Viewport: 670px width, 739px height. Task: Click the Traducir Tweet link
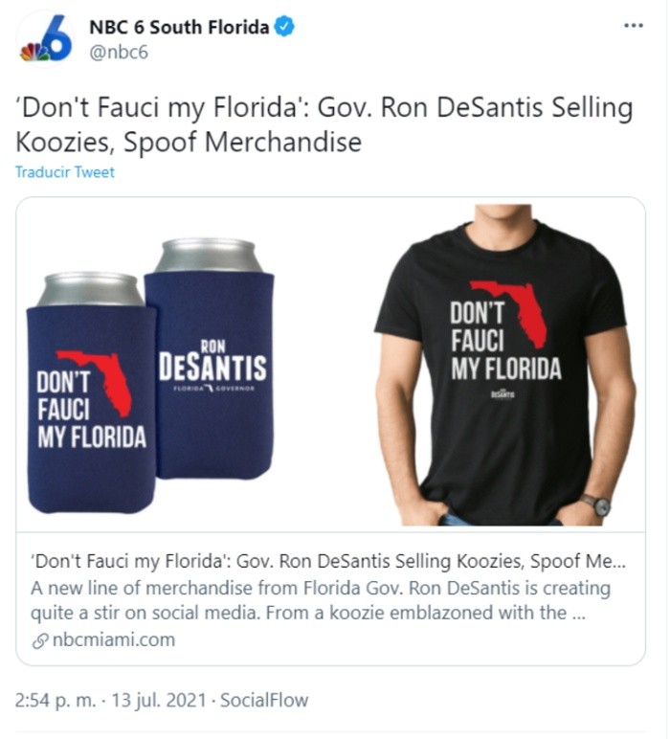(65, 172)
